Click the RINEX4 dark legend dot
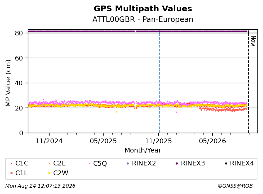263x194 pixels. pyautogui.click(x=226, y=163)
